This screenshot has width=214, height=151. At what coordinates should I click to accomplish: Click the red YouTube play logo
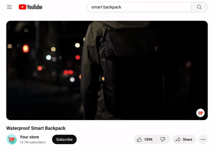[22, 7]
